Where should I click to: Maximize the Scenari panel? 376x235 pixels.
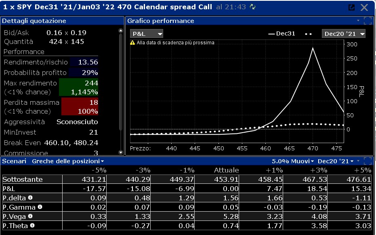(x=368, y=161)
